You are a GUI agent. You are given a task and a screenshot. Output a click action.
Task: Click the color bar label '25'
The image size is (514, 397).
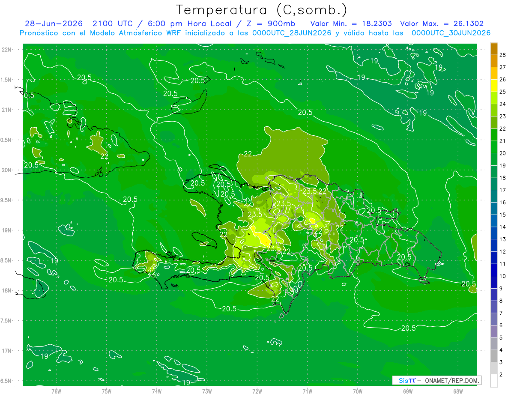(502, 92)
